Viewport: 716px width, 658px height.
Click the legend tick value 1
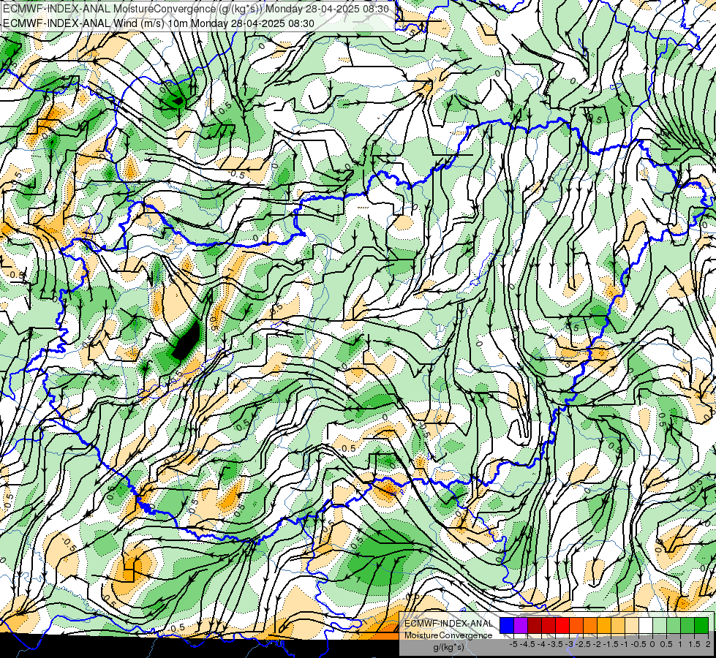coord(680,644)
